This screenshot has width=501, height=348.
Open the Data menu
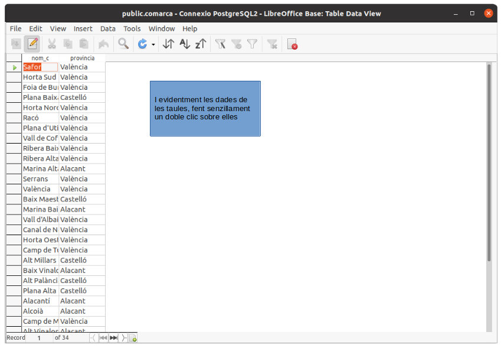(x=108, y=29)
